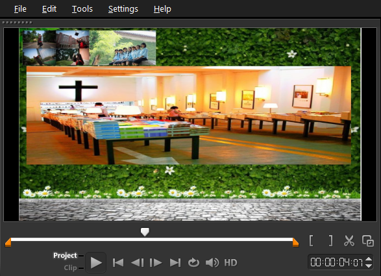Jump to the Home start frame

pyautogui.click(x=118, y=263)
